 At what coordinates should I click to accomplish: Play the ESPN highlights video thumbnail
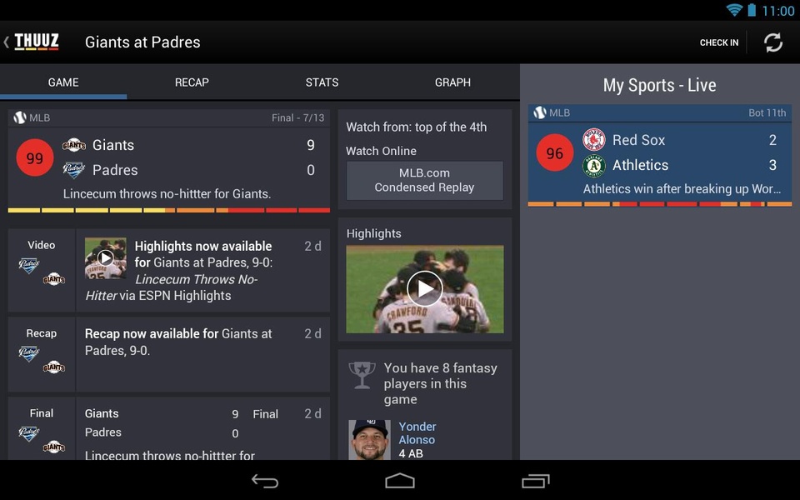(106, 258)
